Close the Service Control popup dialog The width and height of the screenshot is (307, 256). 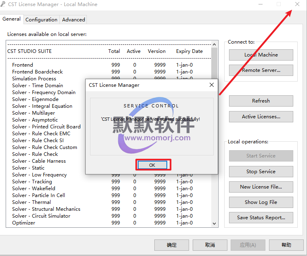tap(211, 85)
